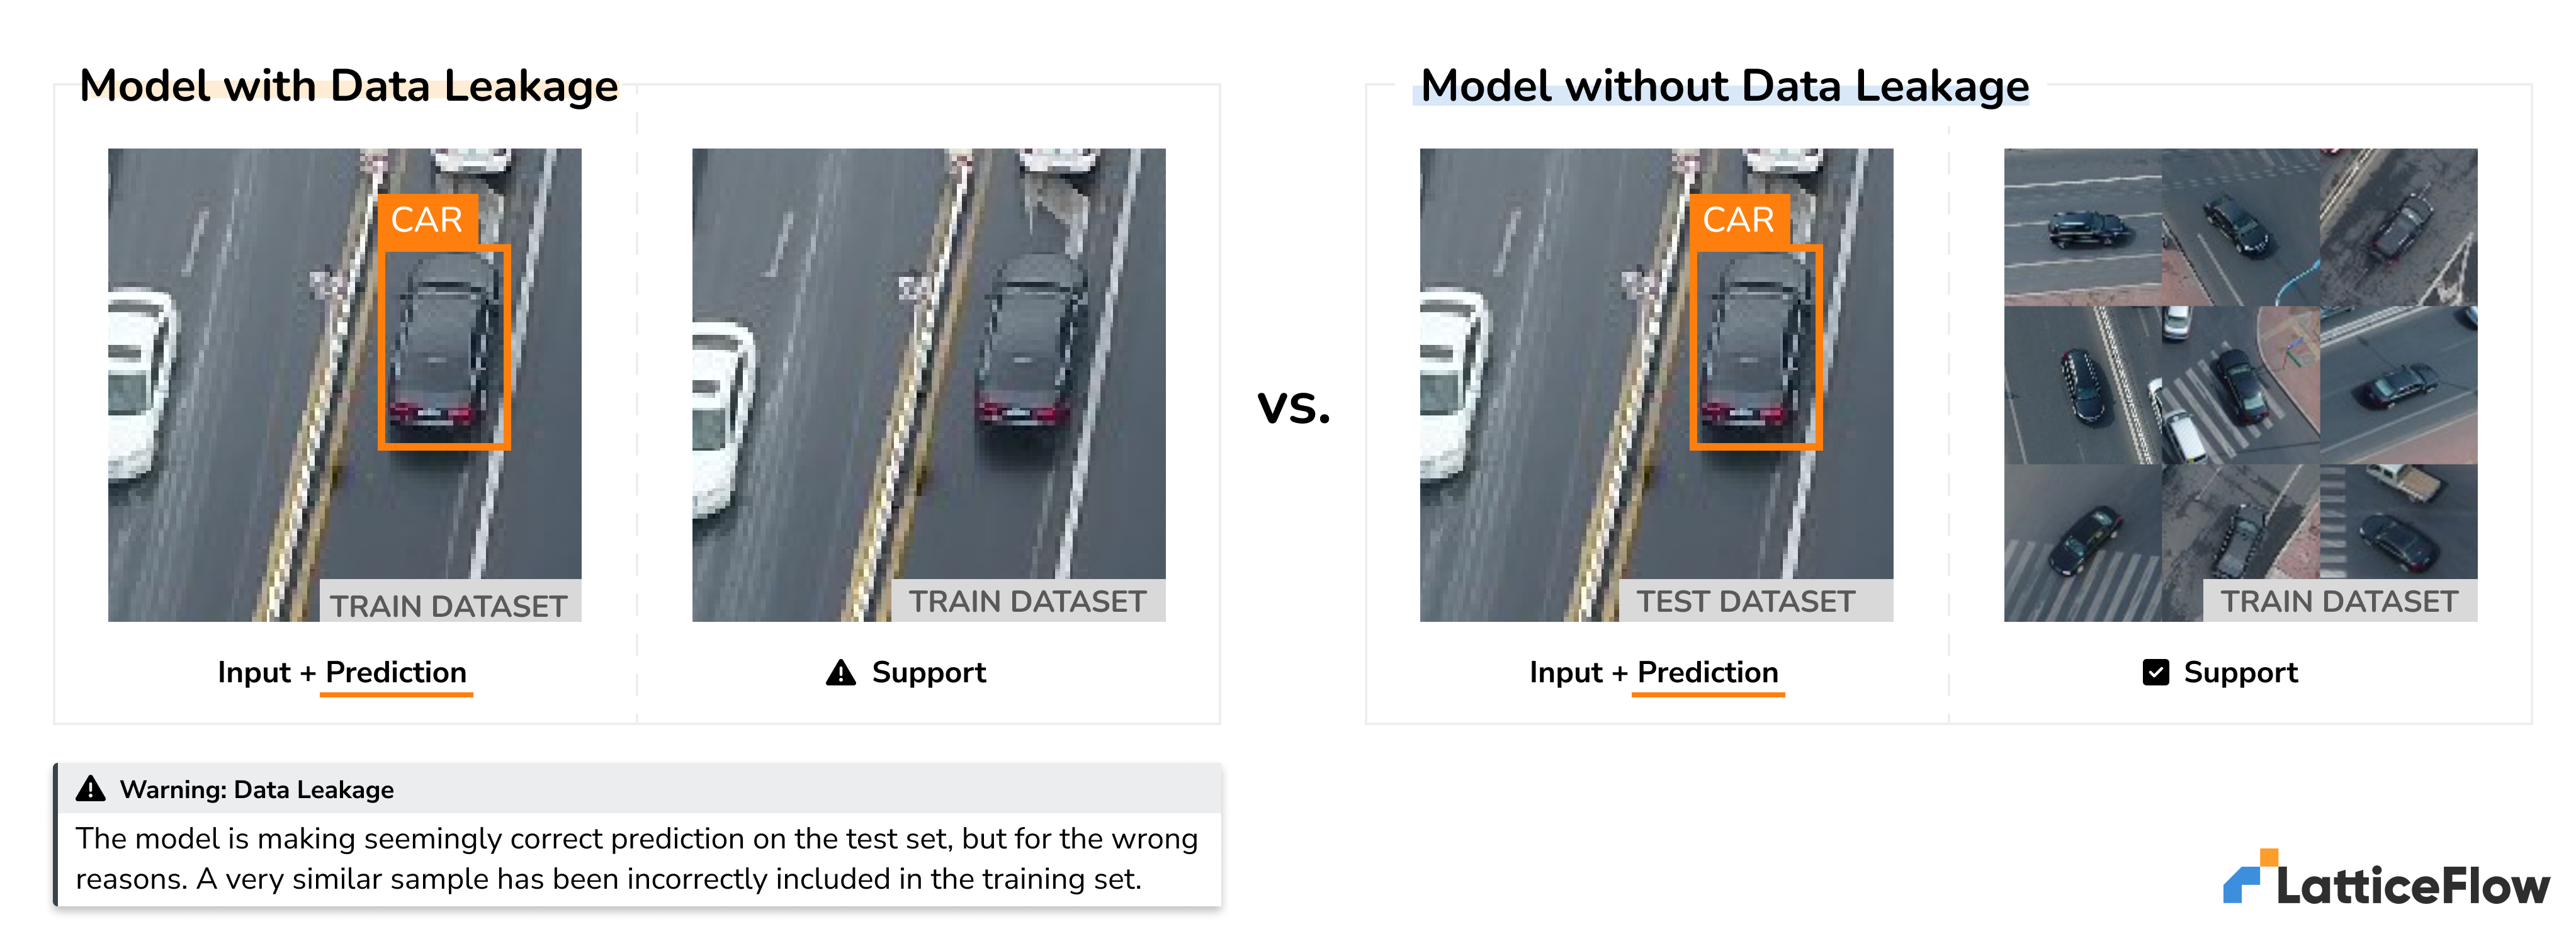The image size is (2576, 929).
Task: Click the TEST DATASET label
Action: 1745,602
